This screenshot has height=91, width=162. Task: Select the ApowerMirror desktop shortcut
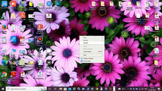[x=4, y=5]
